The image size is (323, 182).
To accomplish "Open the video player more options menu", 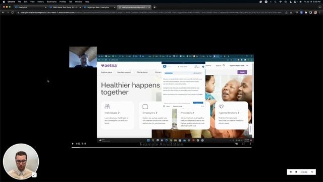I will point(250,144).
